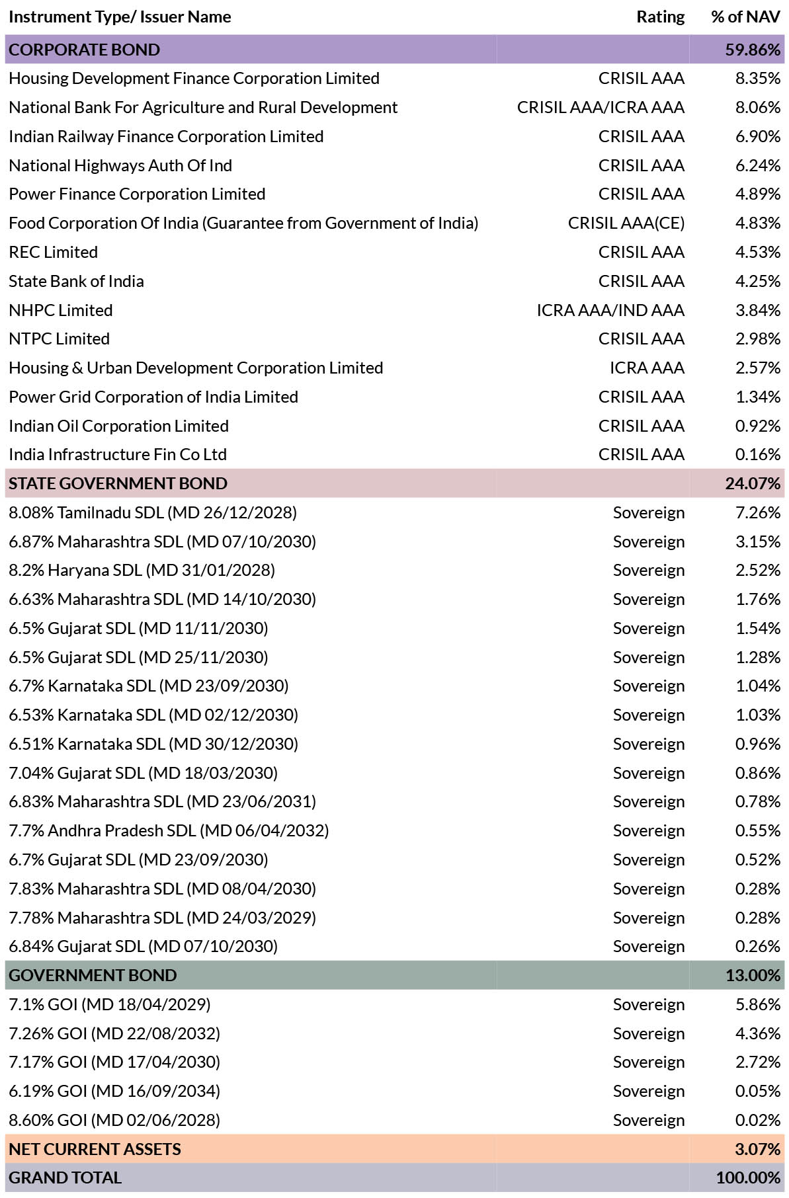Screen dimensions: 789x1198
Task: Select 8.08% Tamilnadu SDL entry
Action: [x=153, y=512]
